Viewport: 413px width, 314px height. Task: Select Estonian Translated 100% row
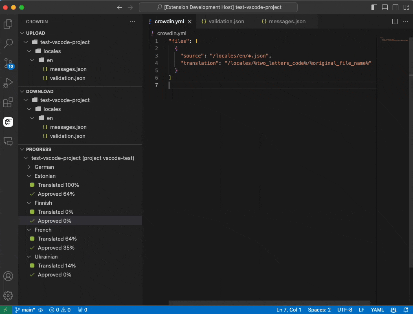pyautogui.click(x=80, y=185)
